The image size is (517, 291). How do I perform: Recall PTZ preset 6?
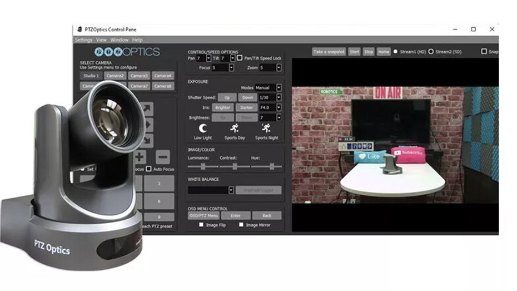(159, 201)
